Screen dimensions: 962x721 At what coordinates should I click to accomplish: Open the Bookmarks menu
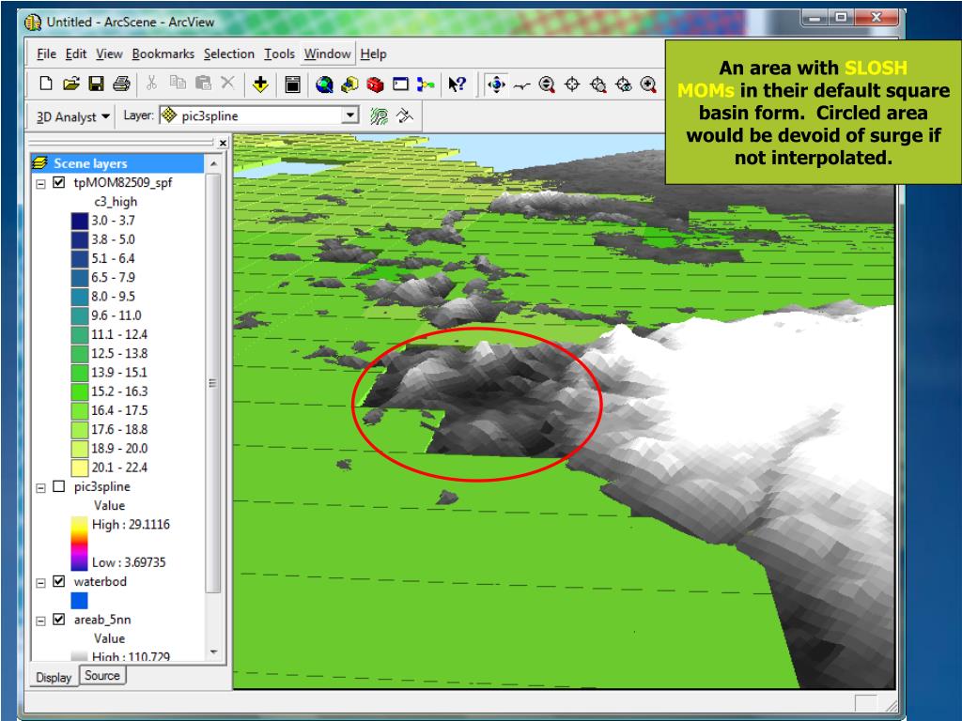[163, 54]
